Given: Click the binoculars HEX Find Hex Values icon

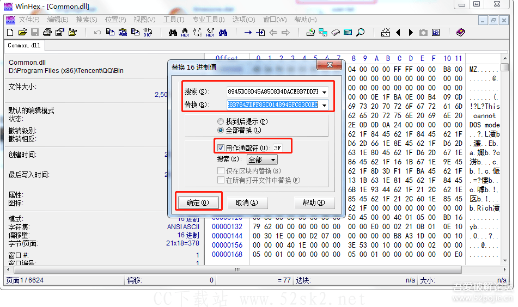Looking at the screenshot, I should click(x=185, y=32).
